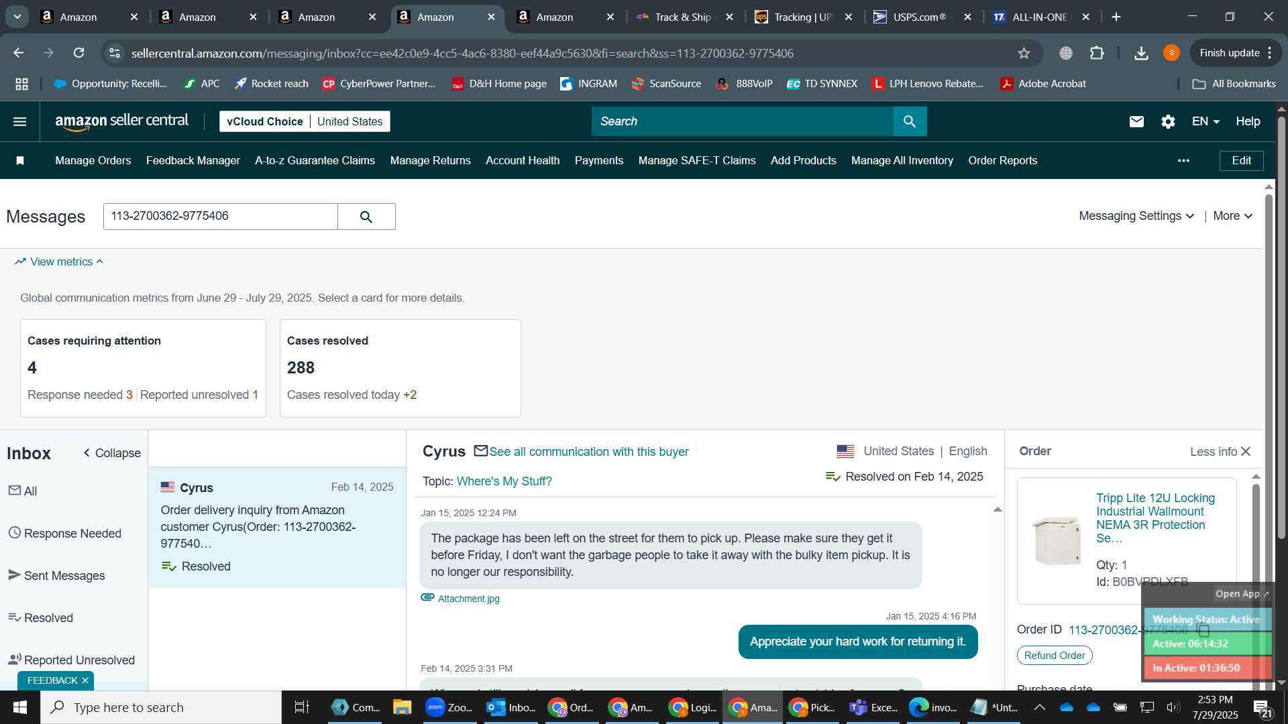
Task: Open Zoom from the taskbar
Action: point(449,707)
